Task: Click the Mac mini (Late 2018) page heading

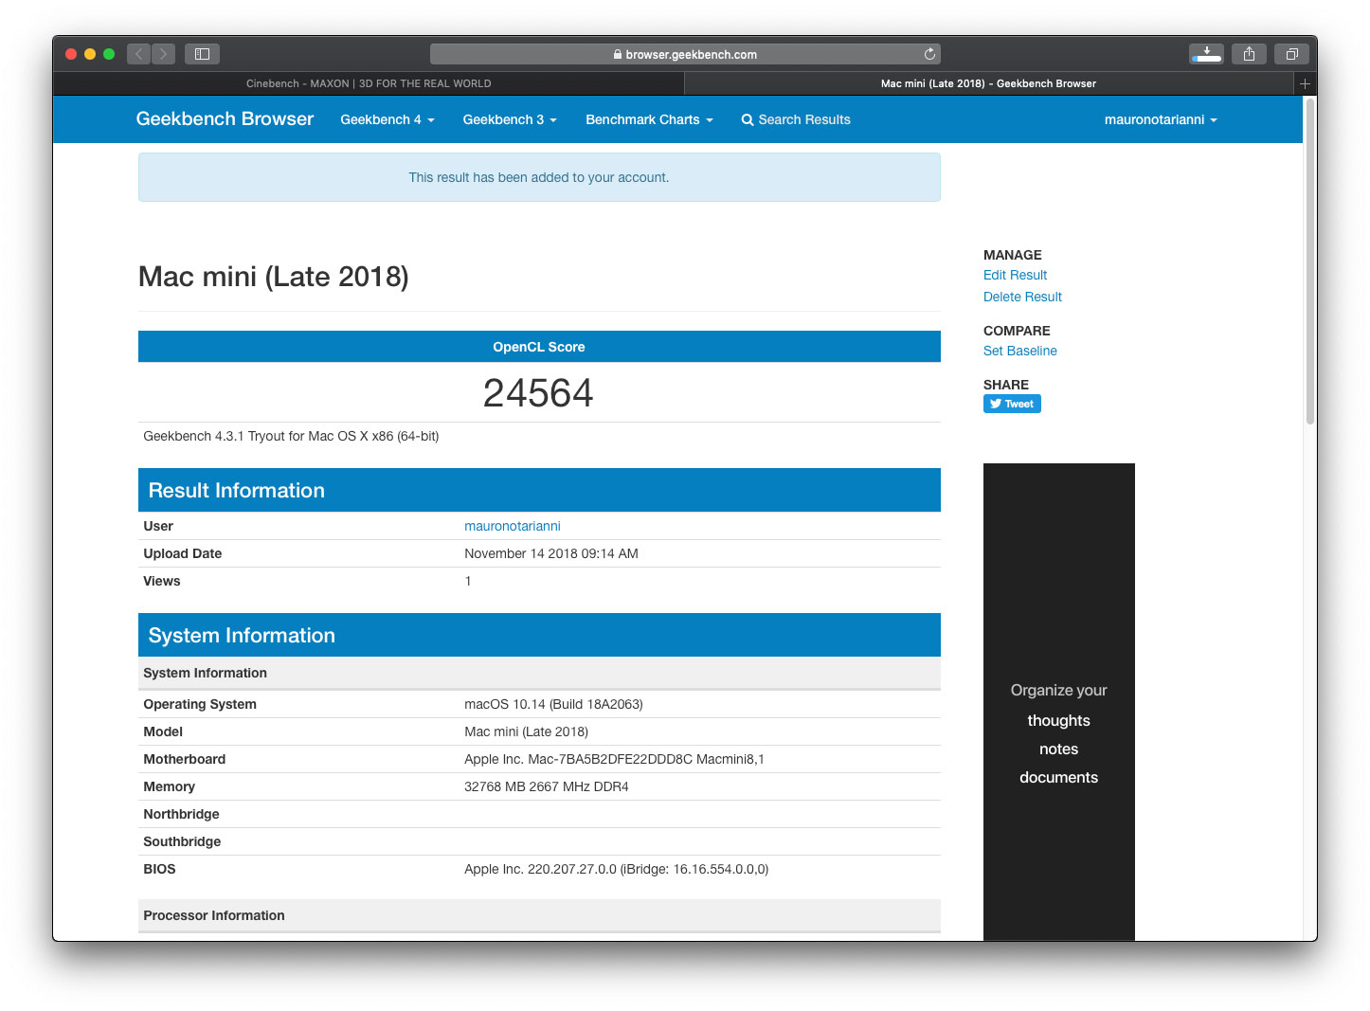Action: pos(274,277)
